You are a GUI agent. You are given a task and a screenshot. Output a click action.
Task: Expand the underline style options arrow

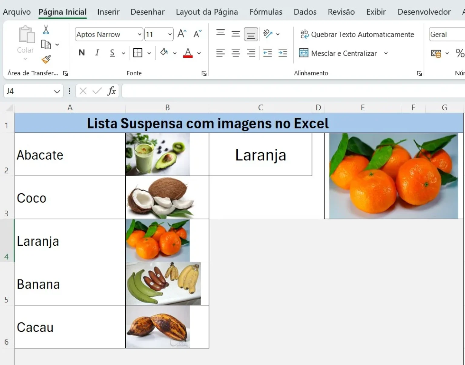tap(124, 53)
